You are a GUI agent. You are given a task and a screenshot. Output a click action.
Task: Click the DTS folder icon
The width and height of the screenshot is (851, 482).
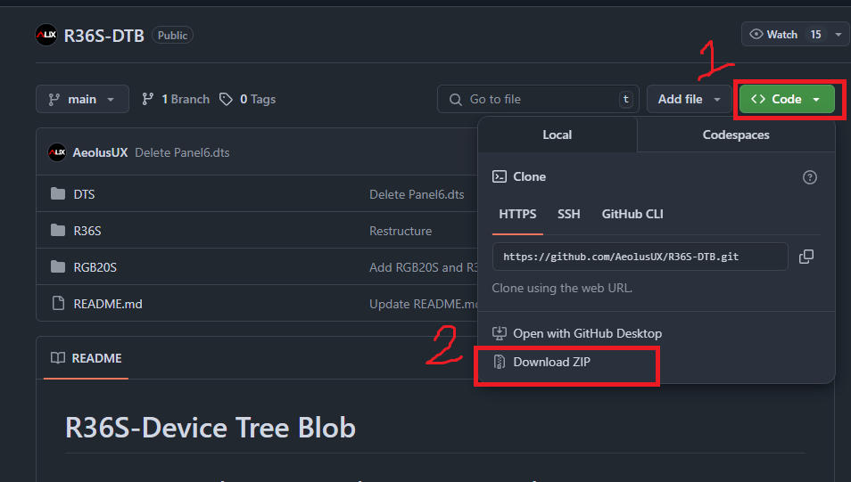coord(58,193)
